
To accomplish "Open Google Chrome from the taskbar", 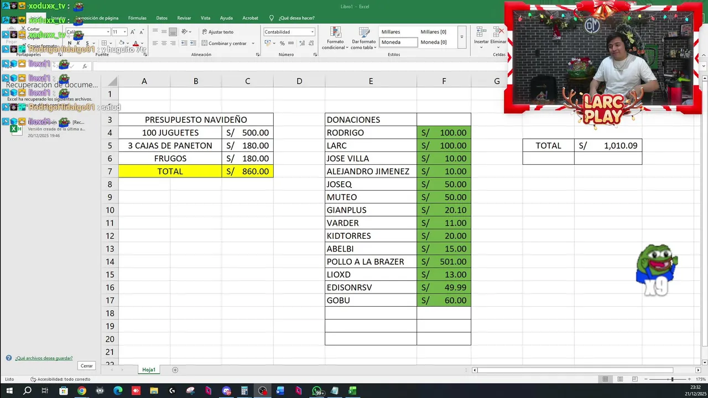I will tap(82, 391).
